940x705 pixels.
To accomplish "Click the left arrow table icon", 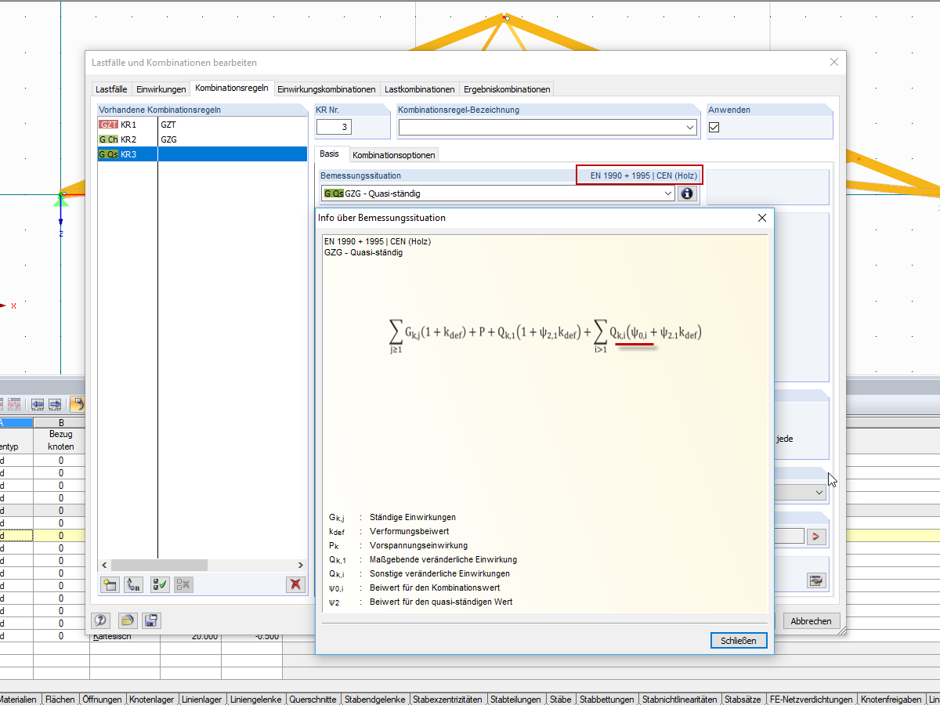I will pos(38,404).
